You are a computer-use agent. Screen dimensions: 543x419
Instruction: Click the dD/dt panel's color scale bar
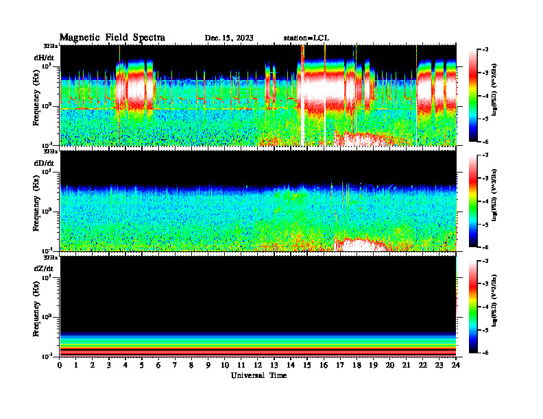pos(473,201)
